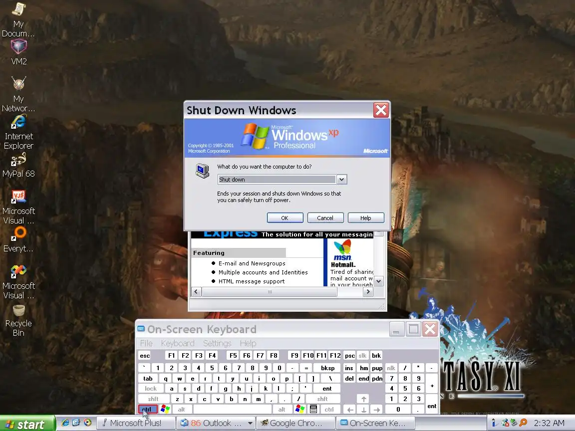Open File menu in On-Screen Keyboard
Image resolution: width=575 pixels, height=431 pixels.
[146, 343]
